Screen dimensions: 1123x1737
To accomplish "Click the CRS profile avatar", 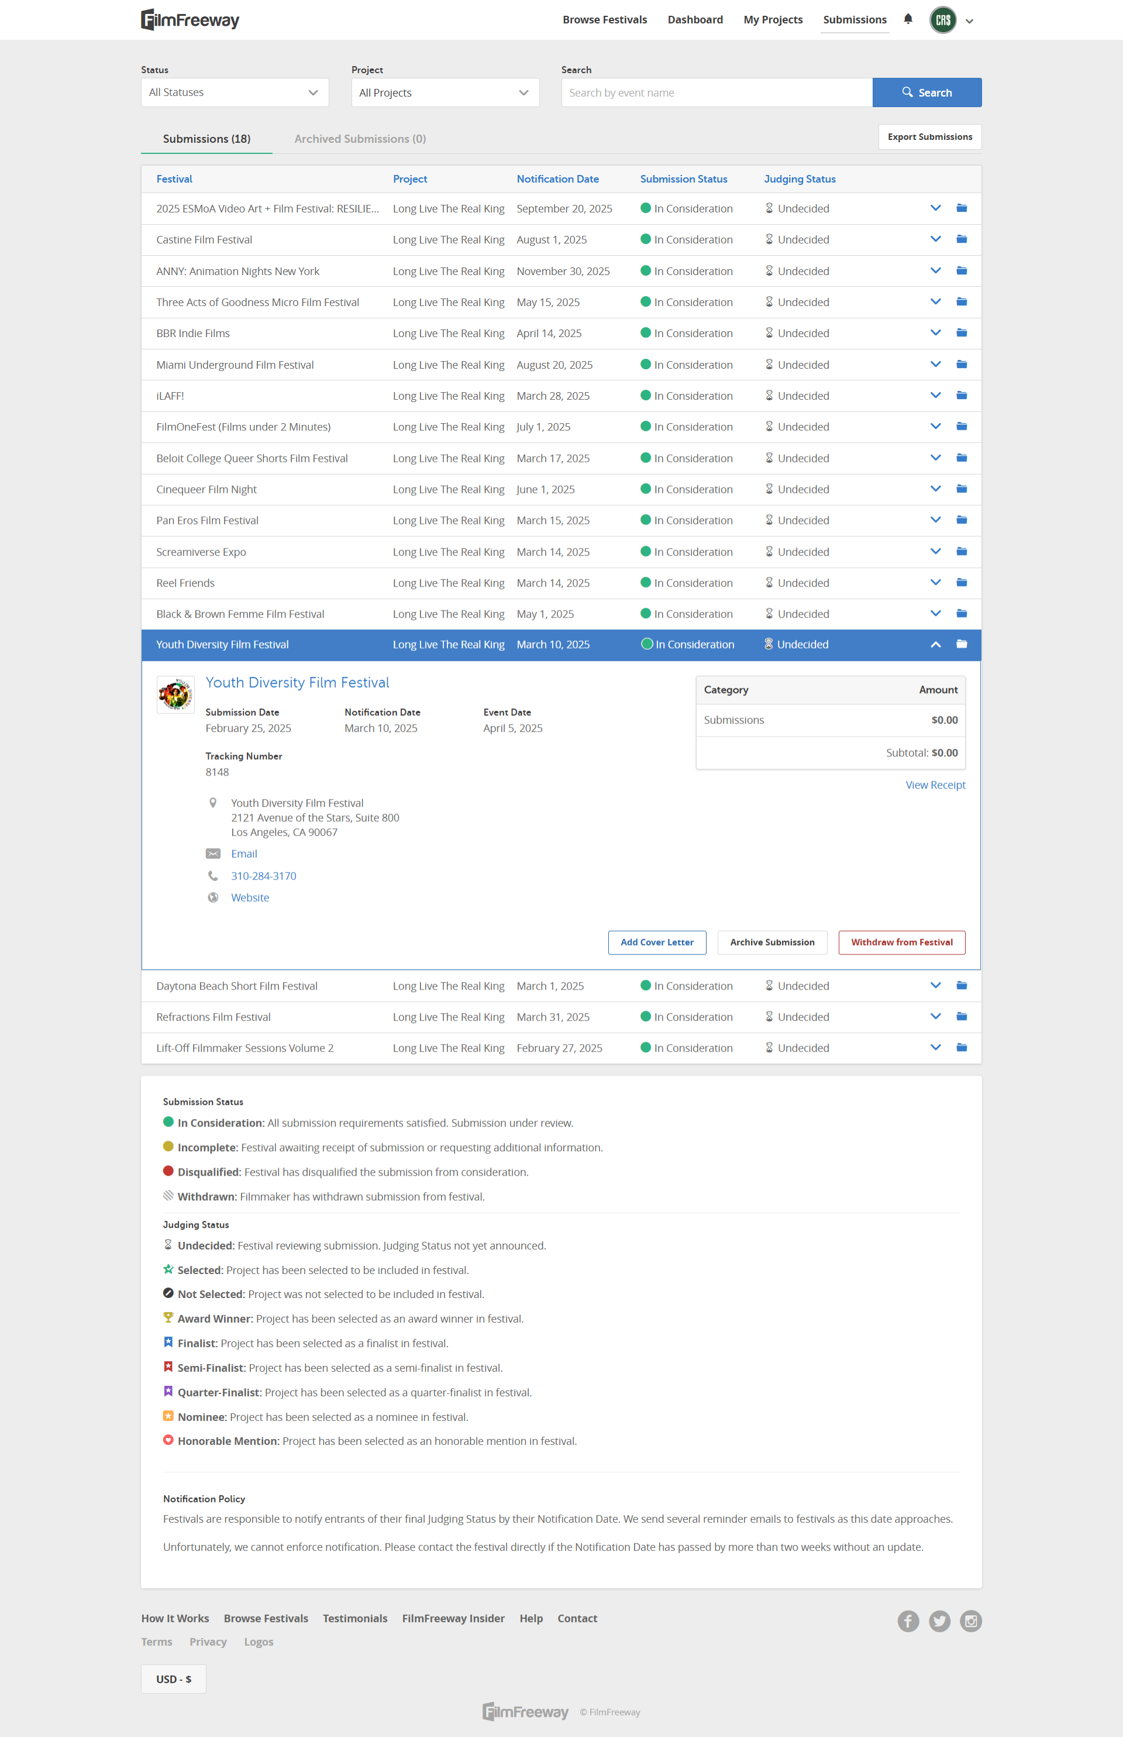I will [x=942, y=20].
